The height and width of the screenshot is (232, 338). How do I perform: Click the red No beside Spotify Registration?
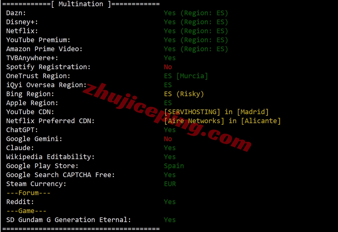pos(168,67)
